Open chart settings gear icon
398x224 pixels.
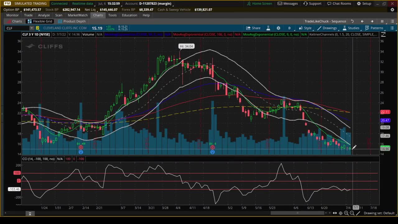278,28
